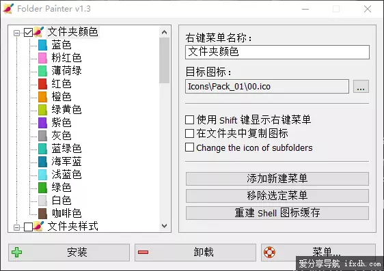
Task: Enable 在文件夹中复制图标 option
Action: (189, 134)
